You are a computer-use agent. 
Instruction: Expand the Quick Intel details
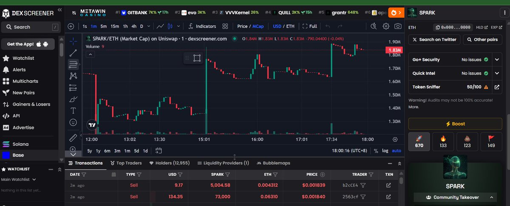[x=497, y=73]
